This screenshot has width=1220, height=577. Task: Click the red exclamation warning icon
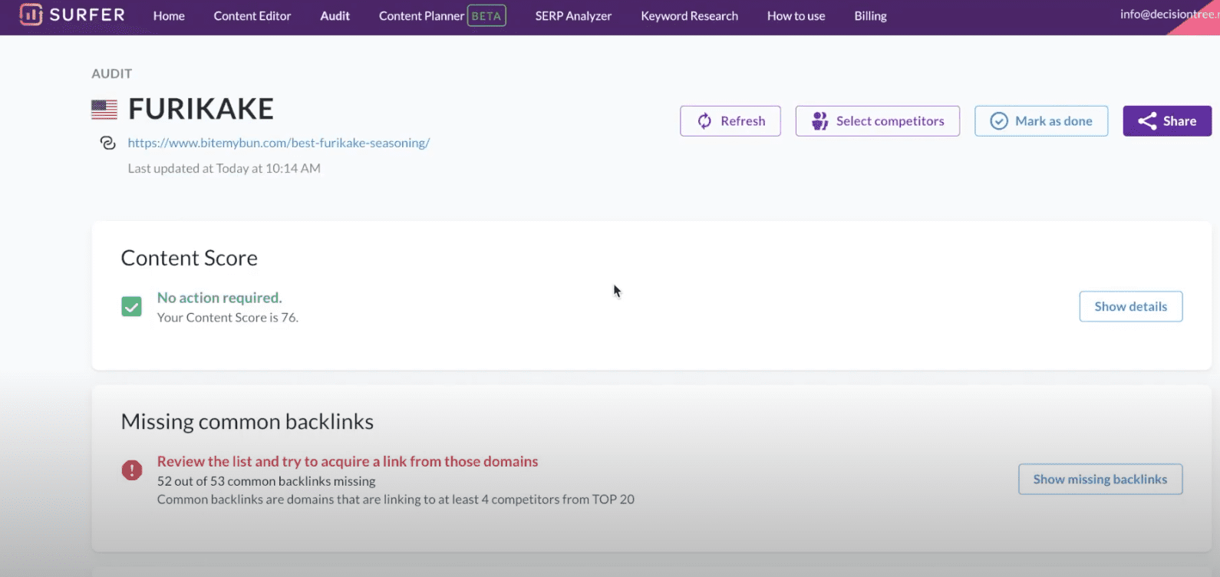point(132,470)
